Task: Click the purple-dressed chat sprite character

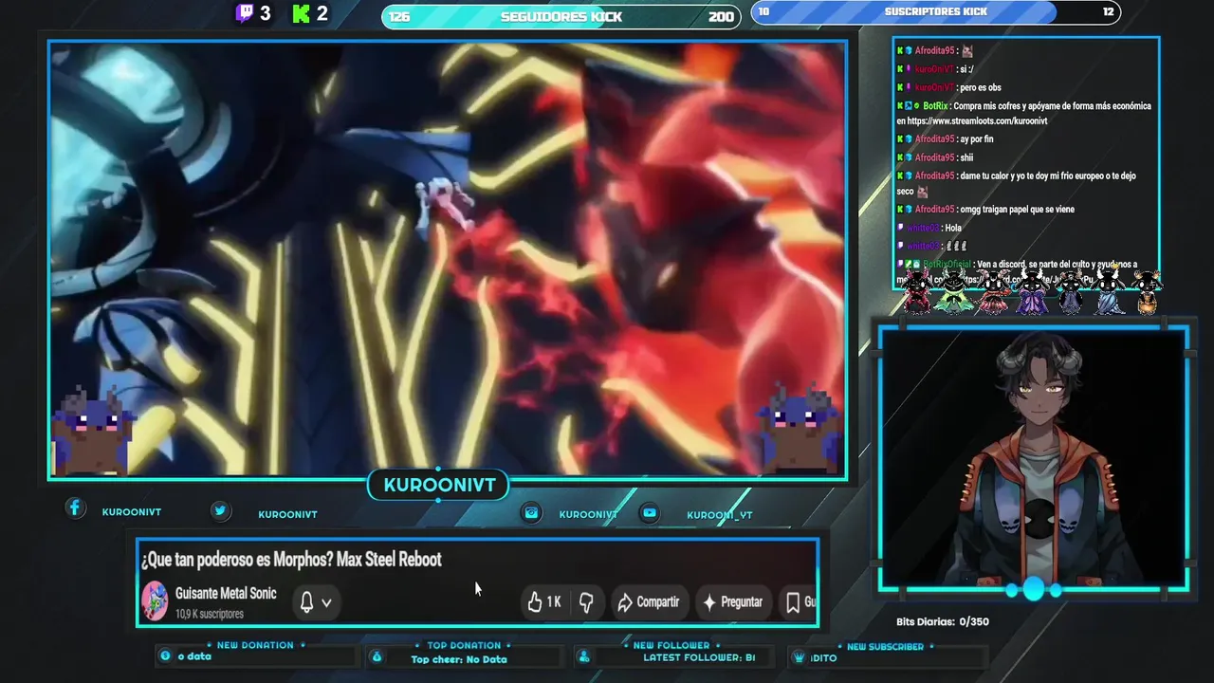Action: (x=1032, y=291)
